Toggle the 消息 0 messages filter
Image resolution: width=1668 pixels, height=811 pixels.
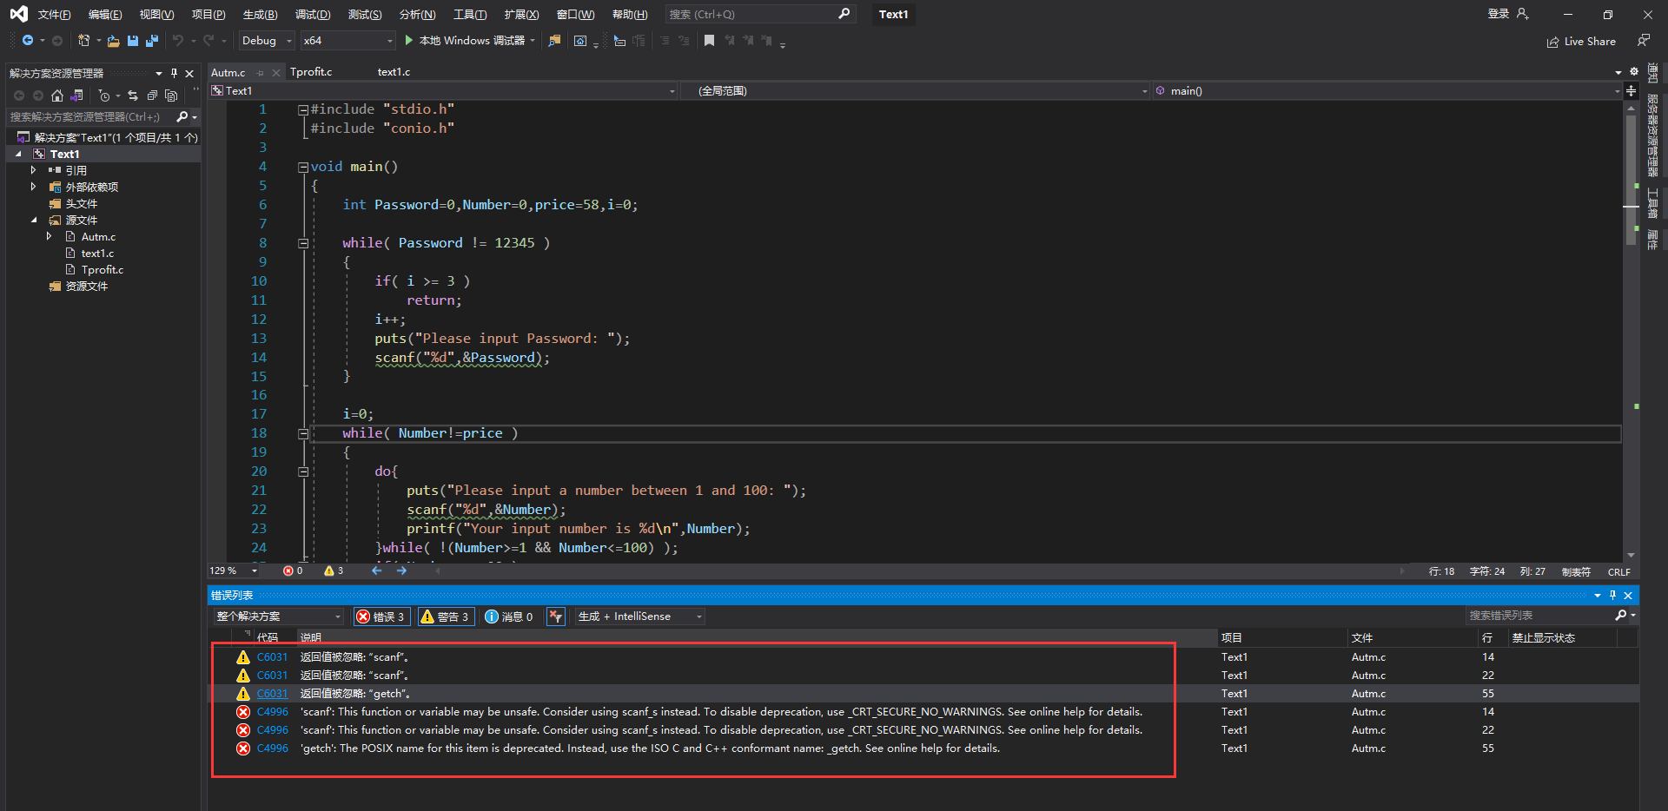point(509,616)
